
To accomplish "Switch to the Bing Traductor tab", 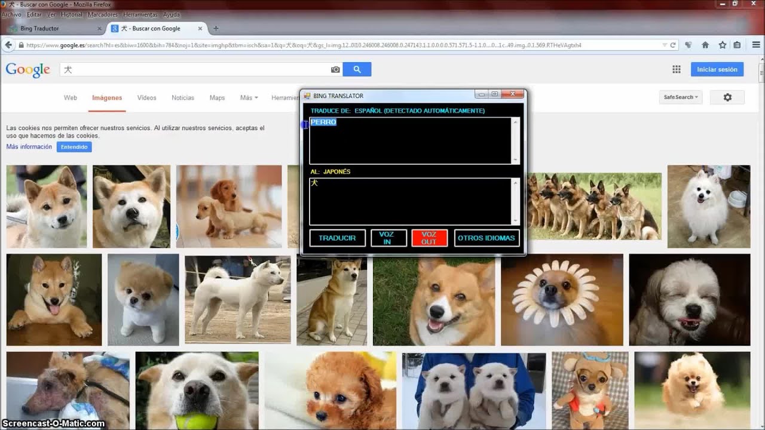I will (x=54, y=28).
